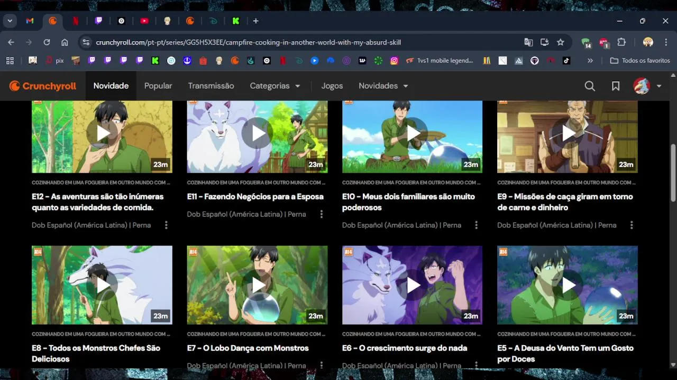677x380 pixels.
Task: Install the Crunchyroll app from address bar
Action: tap(544, 42)
